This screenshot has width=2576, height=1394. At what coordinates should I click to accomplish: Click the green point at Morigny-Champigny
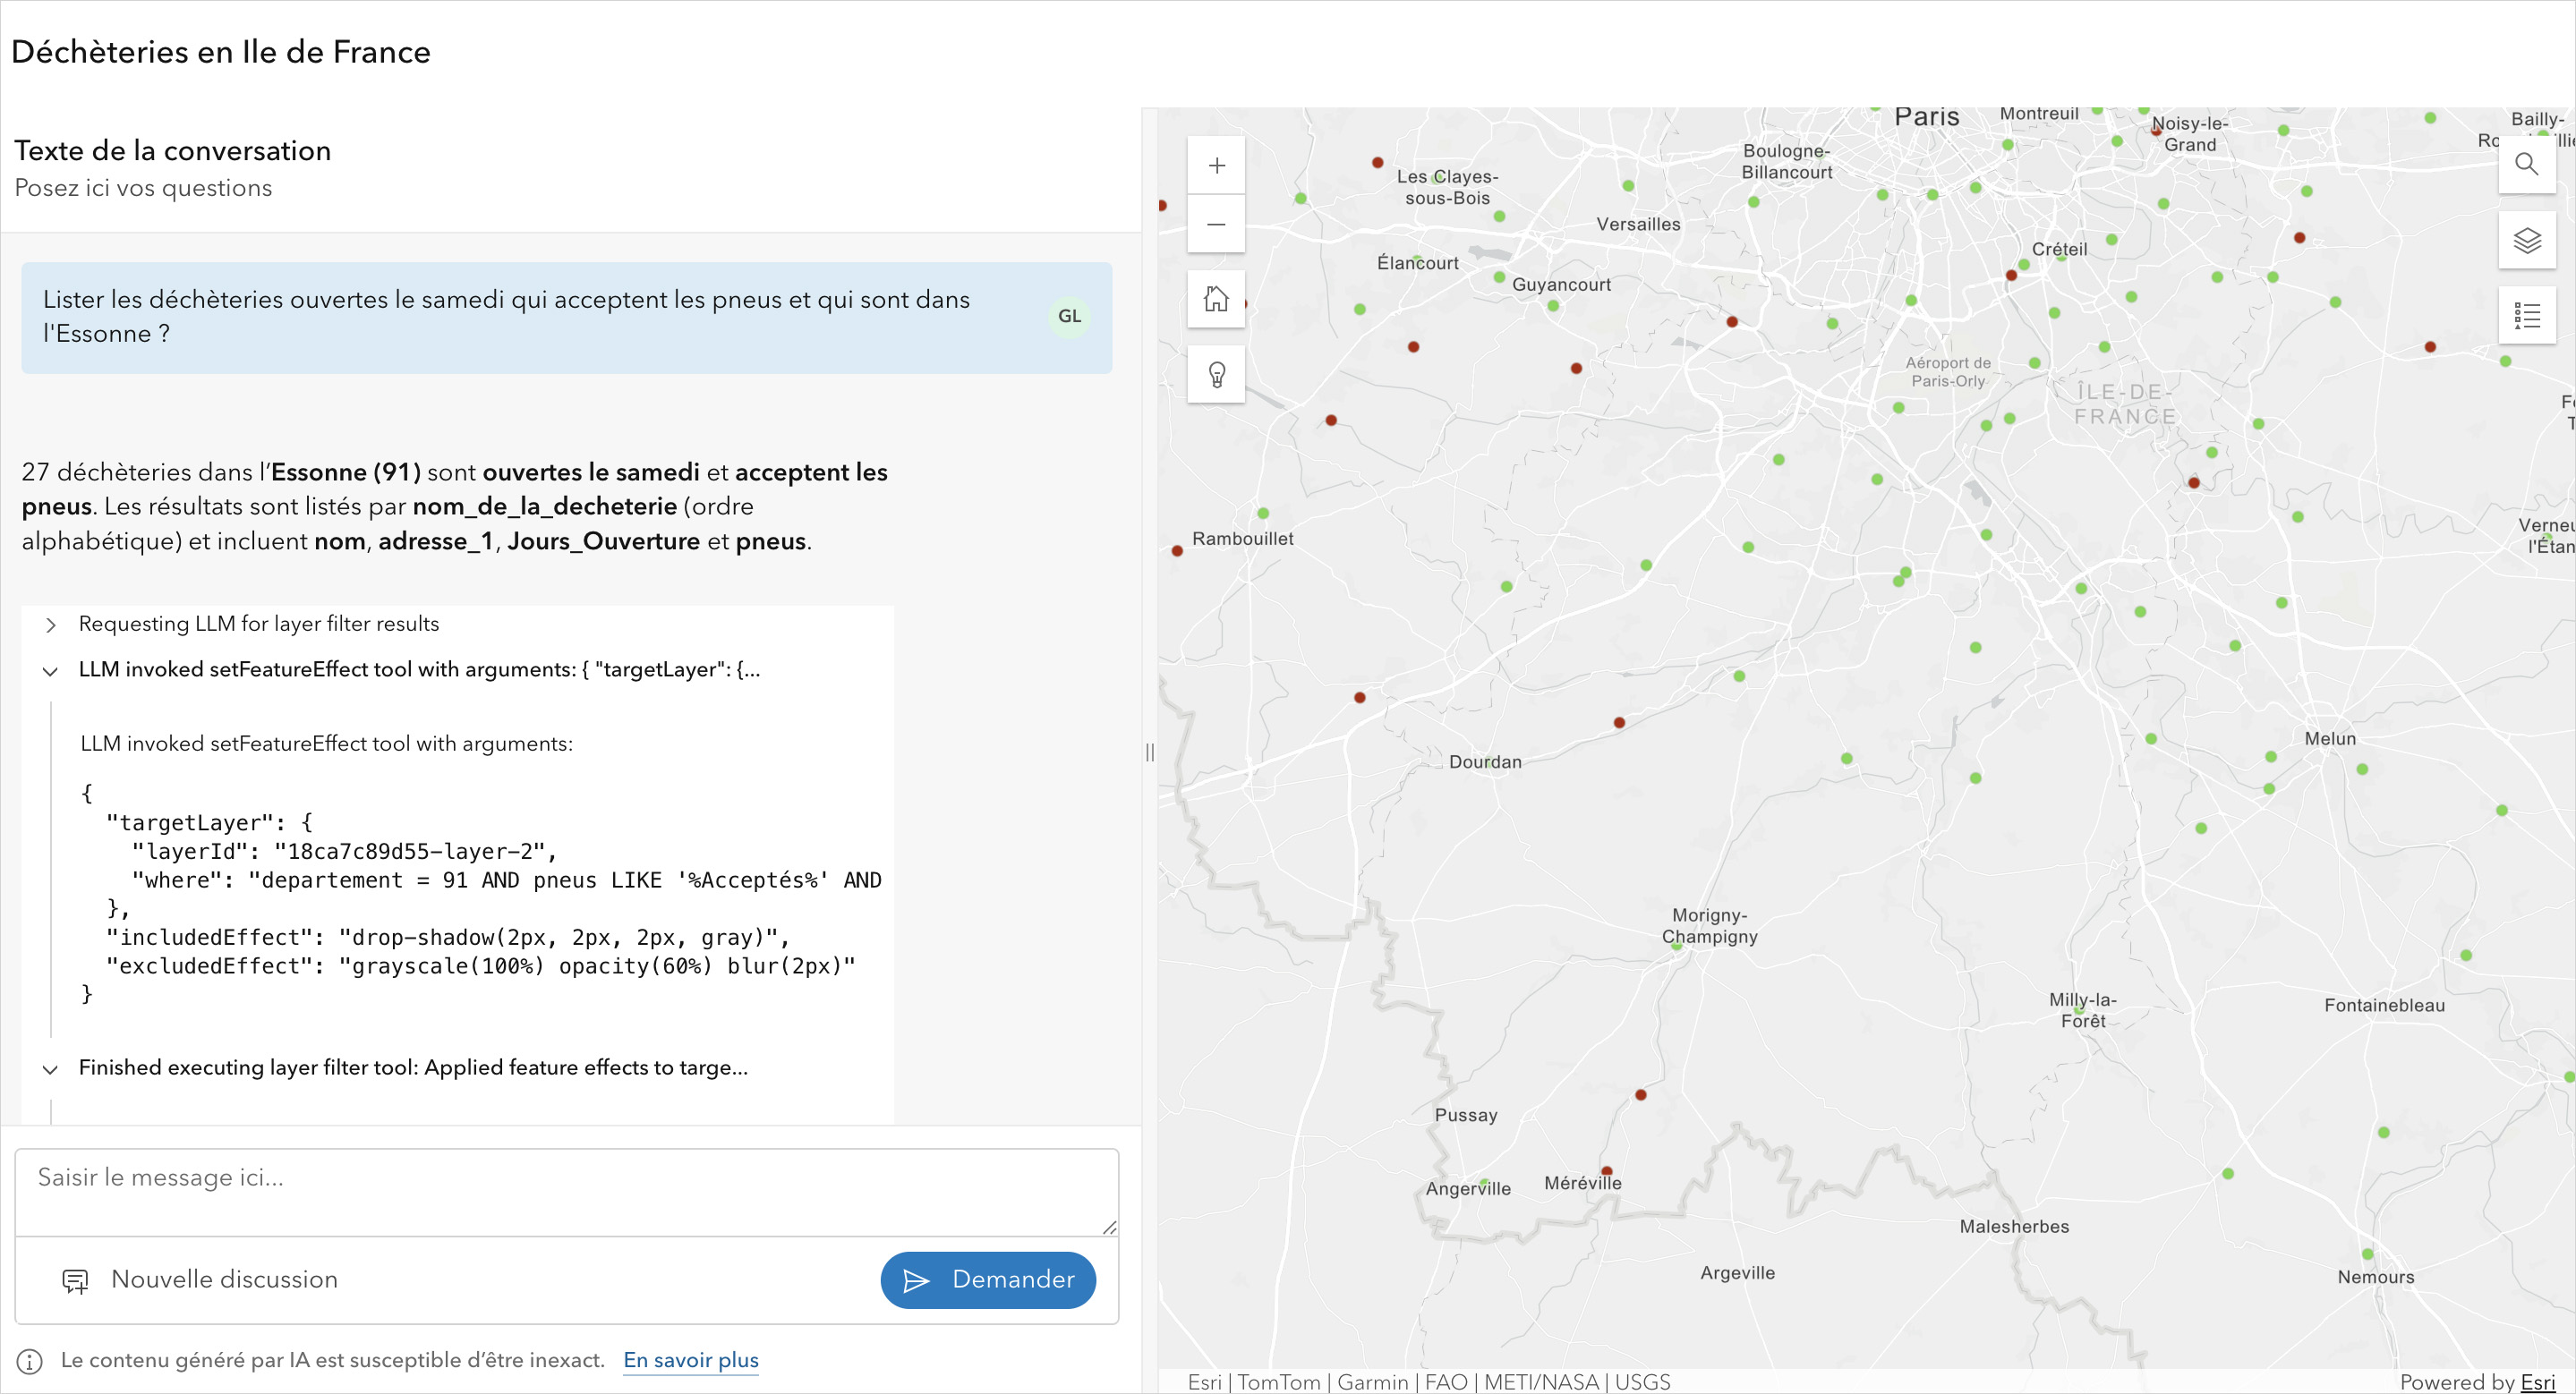point(1677,946)
